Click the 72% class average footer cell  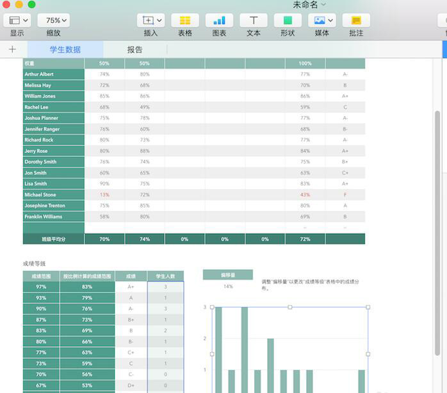[305, 239]
